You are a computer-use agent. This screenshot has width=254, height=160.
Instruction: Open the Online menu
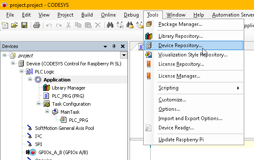coord(108,15)
